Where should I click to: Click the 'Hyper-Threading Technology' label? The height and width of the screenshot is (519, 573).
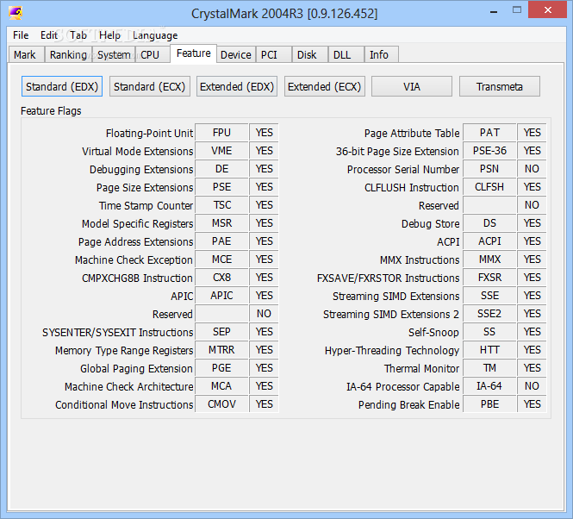[392, 350]
